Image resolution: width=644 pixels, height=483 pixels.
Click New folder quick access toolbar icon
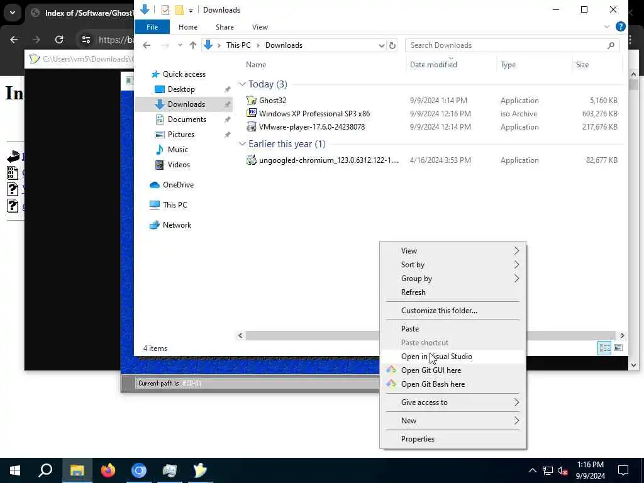click(x=179, y=10)
